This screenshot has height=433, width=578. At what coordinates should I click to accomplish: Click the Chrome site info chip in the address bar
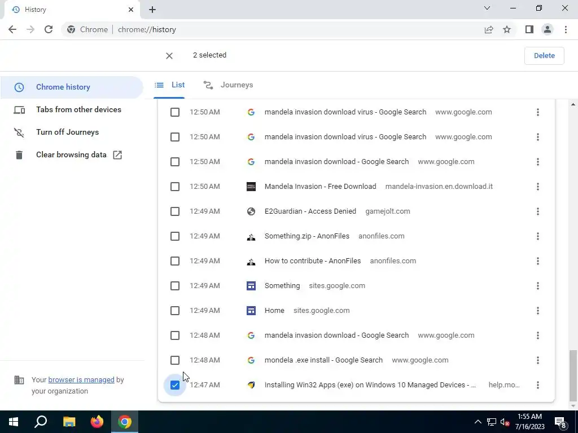click(x=87, y=29)
